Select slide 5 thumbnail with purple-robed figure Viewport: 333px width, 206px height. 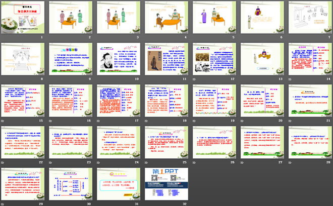pos(214,17)
